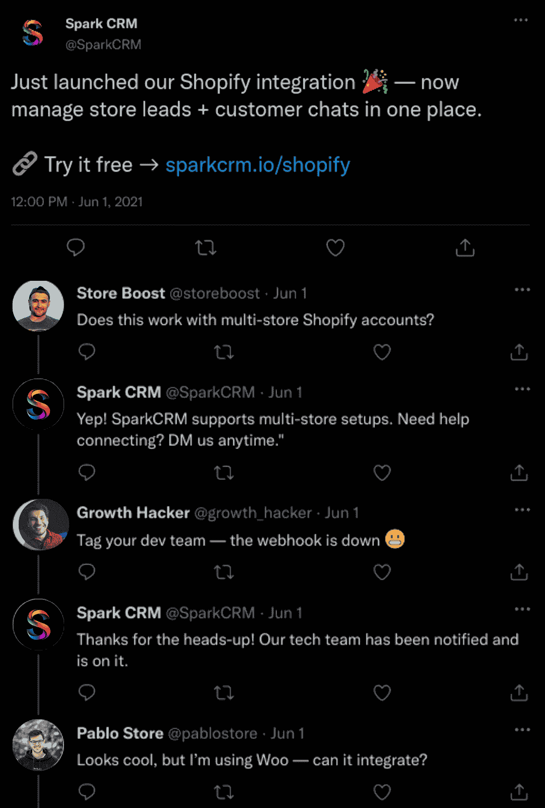
Task: Follow the sparkcrm.io/shopify link
Action: point(258,165)
